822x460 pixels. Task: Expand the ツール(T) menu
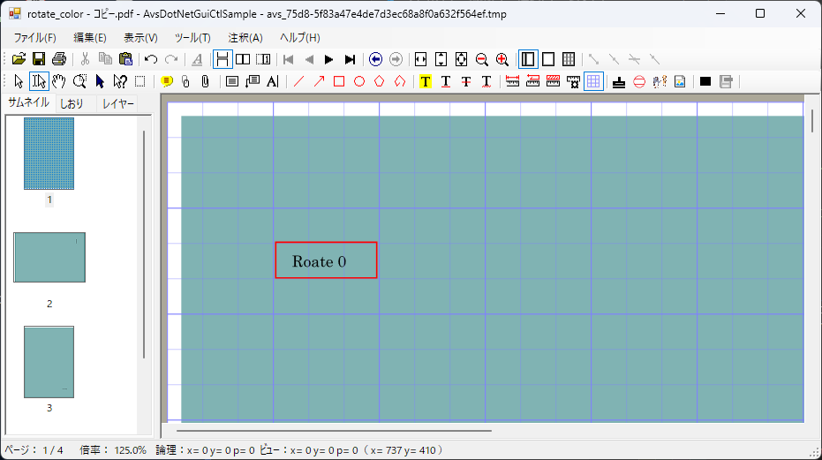click(x=192, y=38)
